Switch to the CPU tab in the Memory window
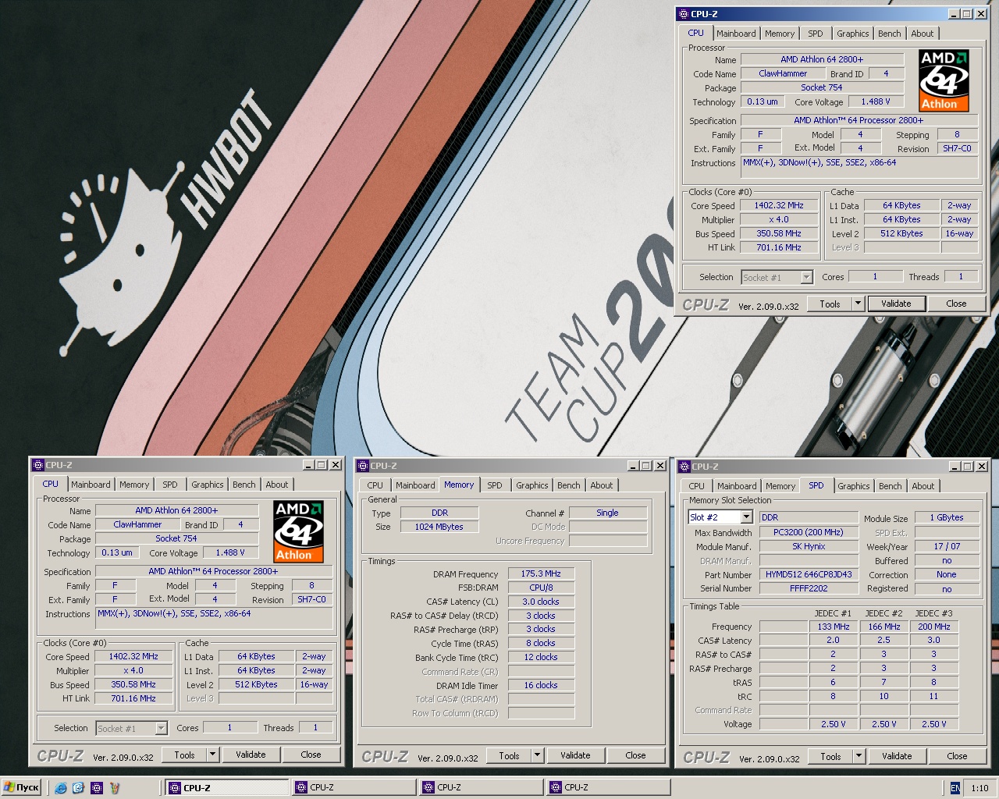This screenshot has height=799, width=999. tap(375, 485)
